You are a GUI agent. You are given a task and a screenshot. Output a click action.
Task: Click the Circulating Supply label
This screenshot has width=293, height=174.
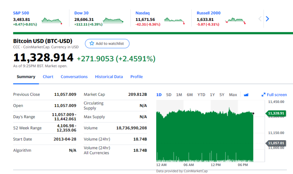pyautogui.click(x=93, y=106)
